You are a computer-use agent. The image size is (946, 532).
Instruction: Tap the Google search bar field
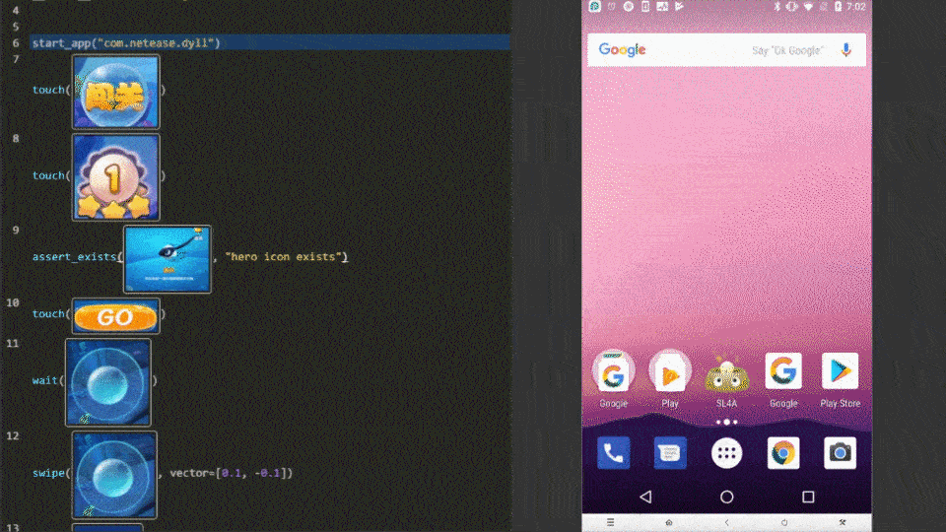726,50
